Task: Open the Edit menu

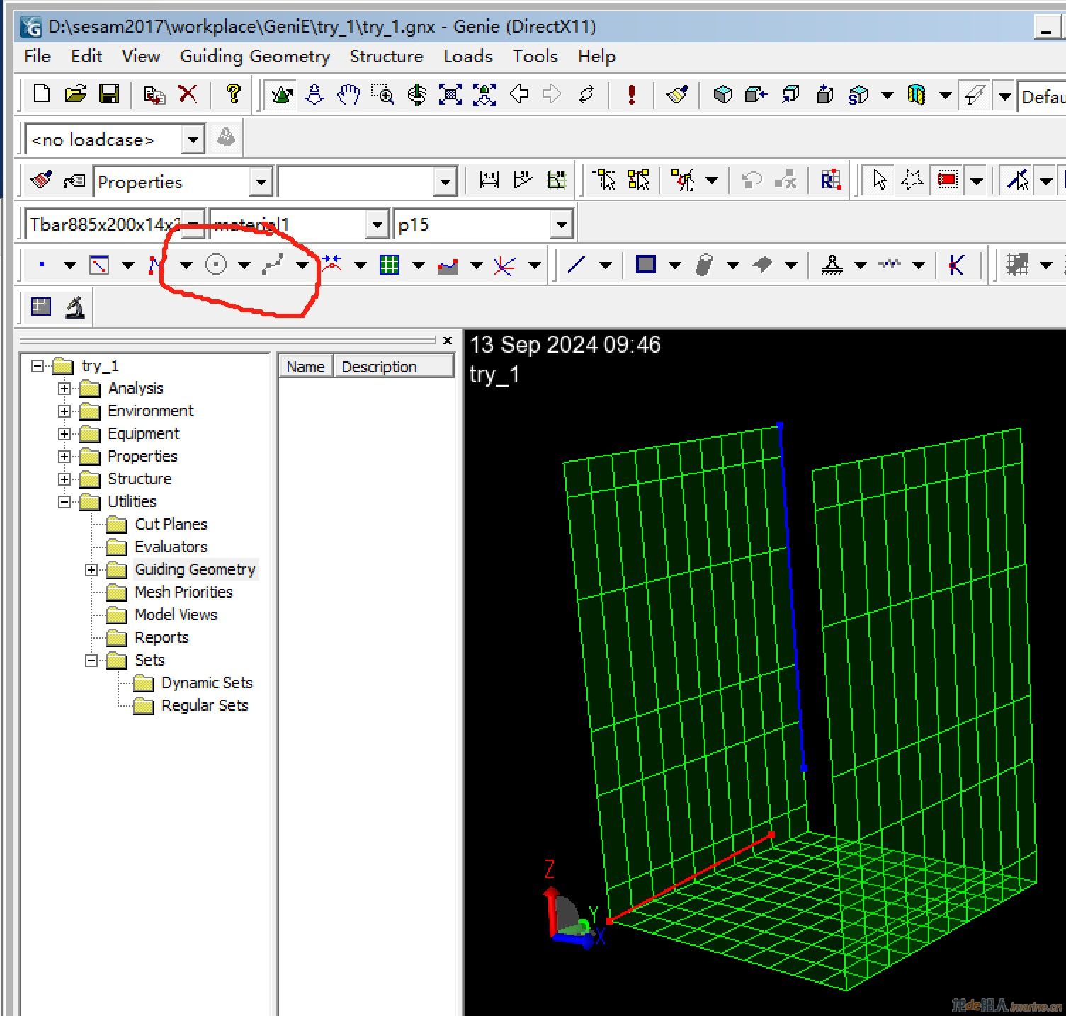Action: coord(86,56)
